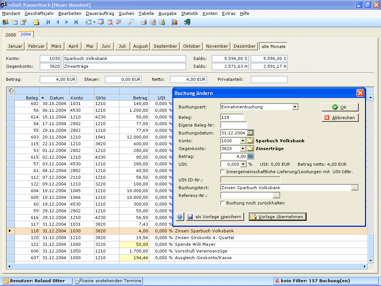Image resolution: width=381 pixels, height=286 pixels.
Task: Click the folder icon beside Konto field
Action: [x=250, y=141]
